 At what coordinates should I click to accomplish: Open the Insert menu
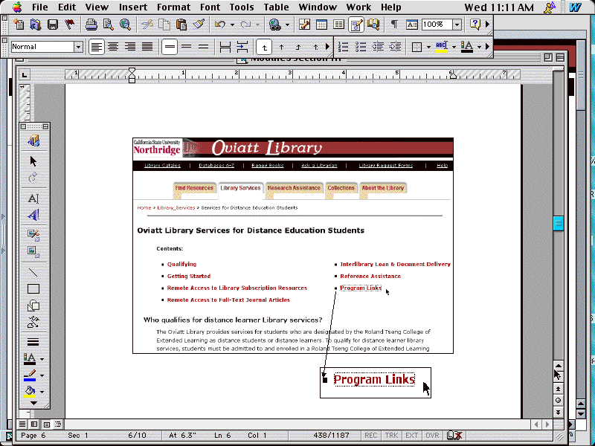tap(133, 7)
